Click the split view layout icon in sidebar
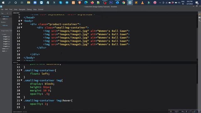This screenshot has height=113, width=201. [10, 13]
